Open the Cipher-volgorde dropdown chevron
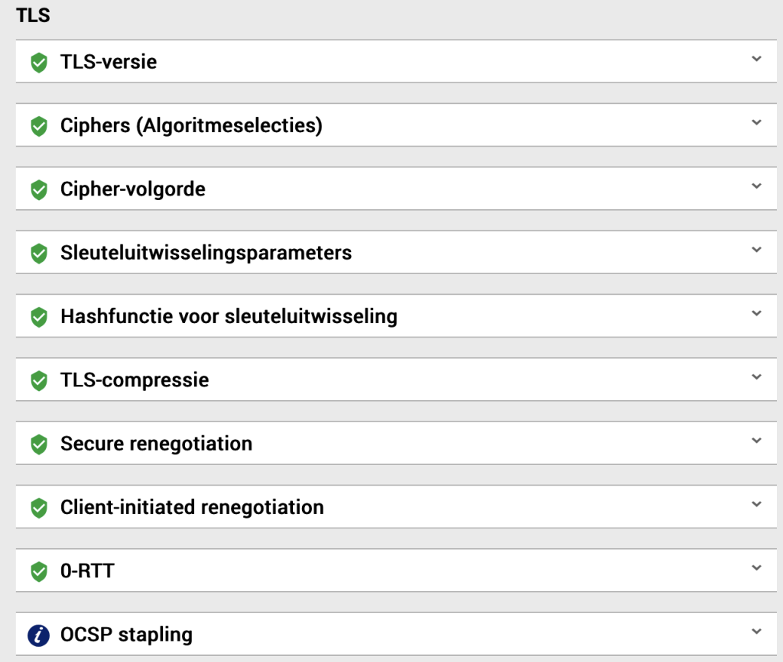Screen dimensions: 783x662 coord(756,186)
